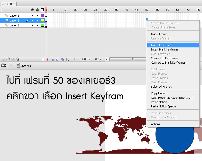Image resolution: width=202 pixels, height=161 pixels.
Task: Toggle Onion Skin icon
Action: pos(53,59)
